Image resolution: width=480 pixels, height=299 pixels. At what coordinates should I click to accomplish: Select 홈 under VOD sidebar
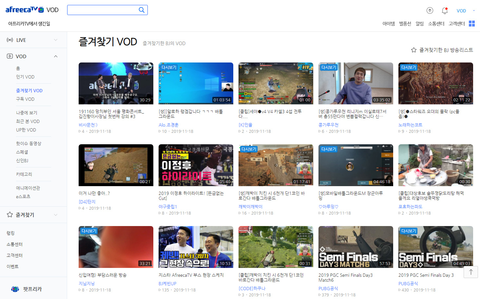click(18, 68)
